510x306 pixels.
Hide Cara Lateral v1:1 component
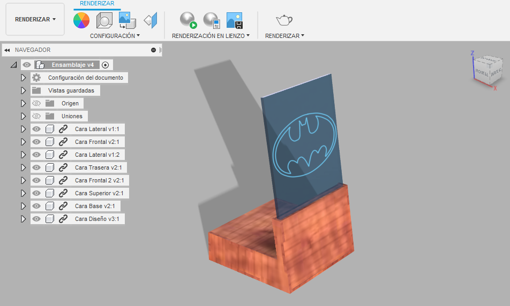click(36, 129)
